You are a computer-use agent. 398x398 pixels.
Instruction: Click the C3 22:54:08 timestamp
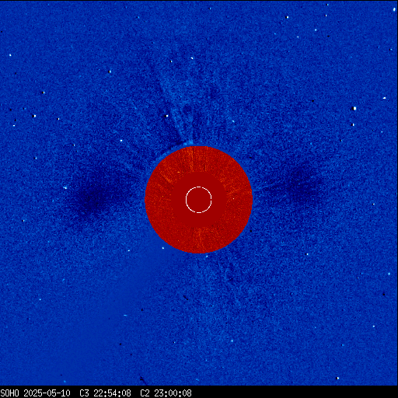(x=105, y=393)
